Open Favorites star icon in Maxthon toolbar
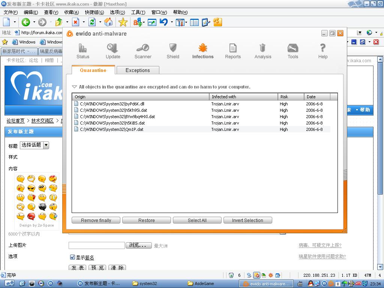This screenshot has width=384, height=288. pyautogui.click(x=123, y=22)
